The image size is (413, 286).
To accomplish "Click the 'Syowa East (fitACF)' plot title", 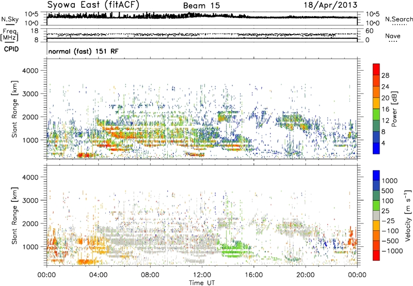I will 93,5.
